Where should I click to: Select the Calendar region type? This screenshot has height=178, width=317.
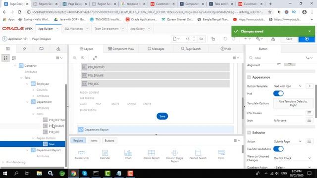coord(105,155)
